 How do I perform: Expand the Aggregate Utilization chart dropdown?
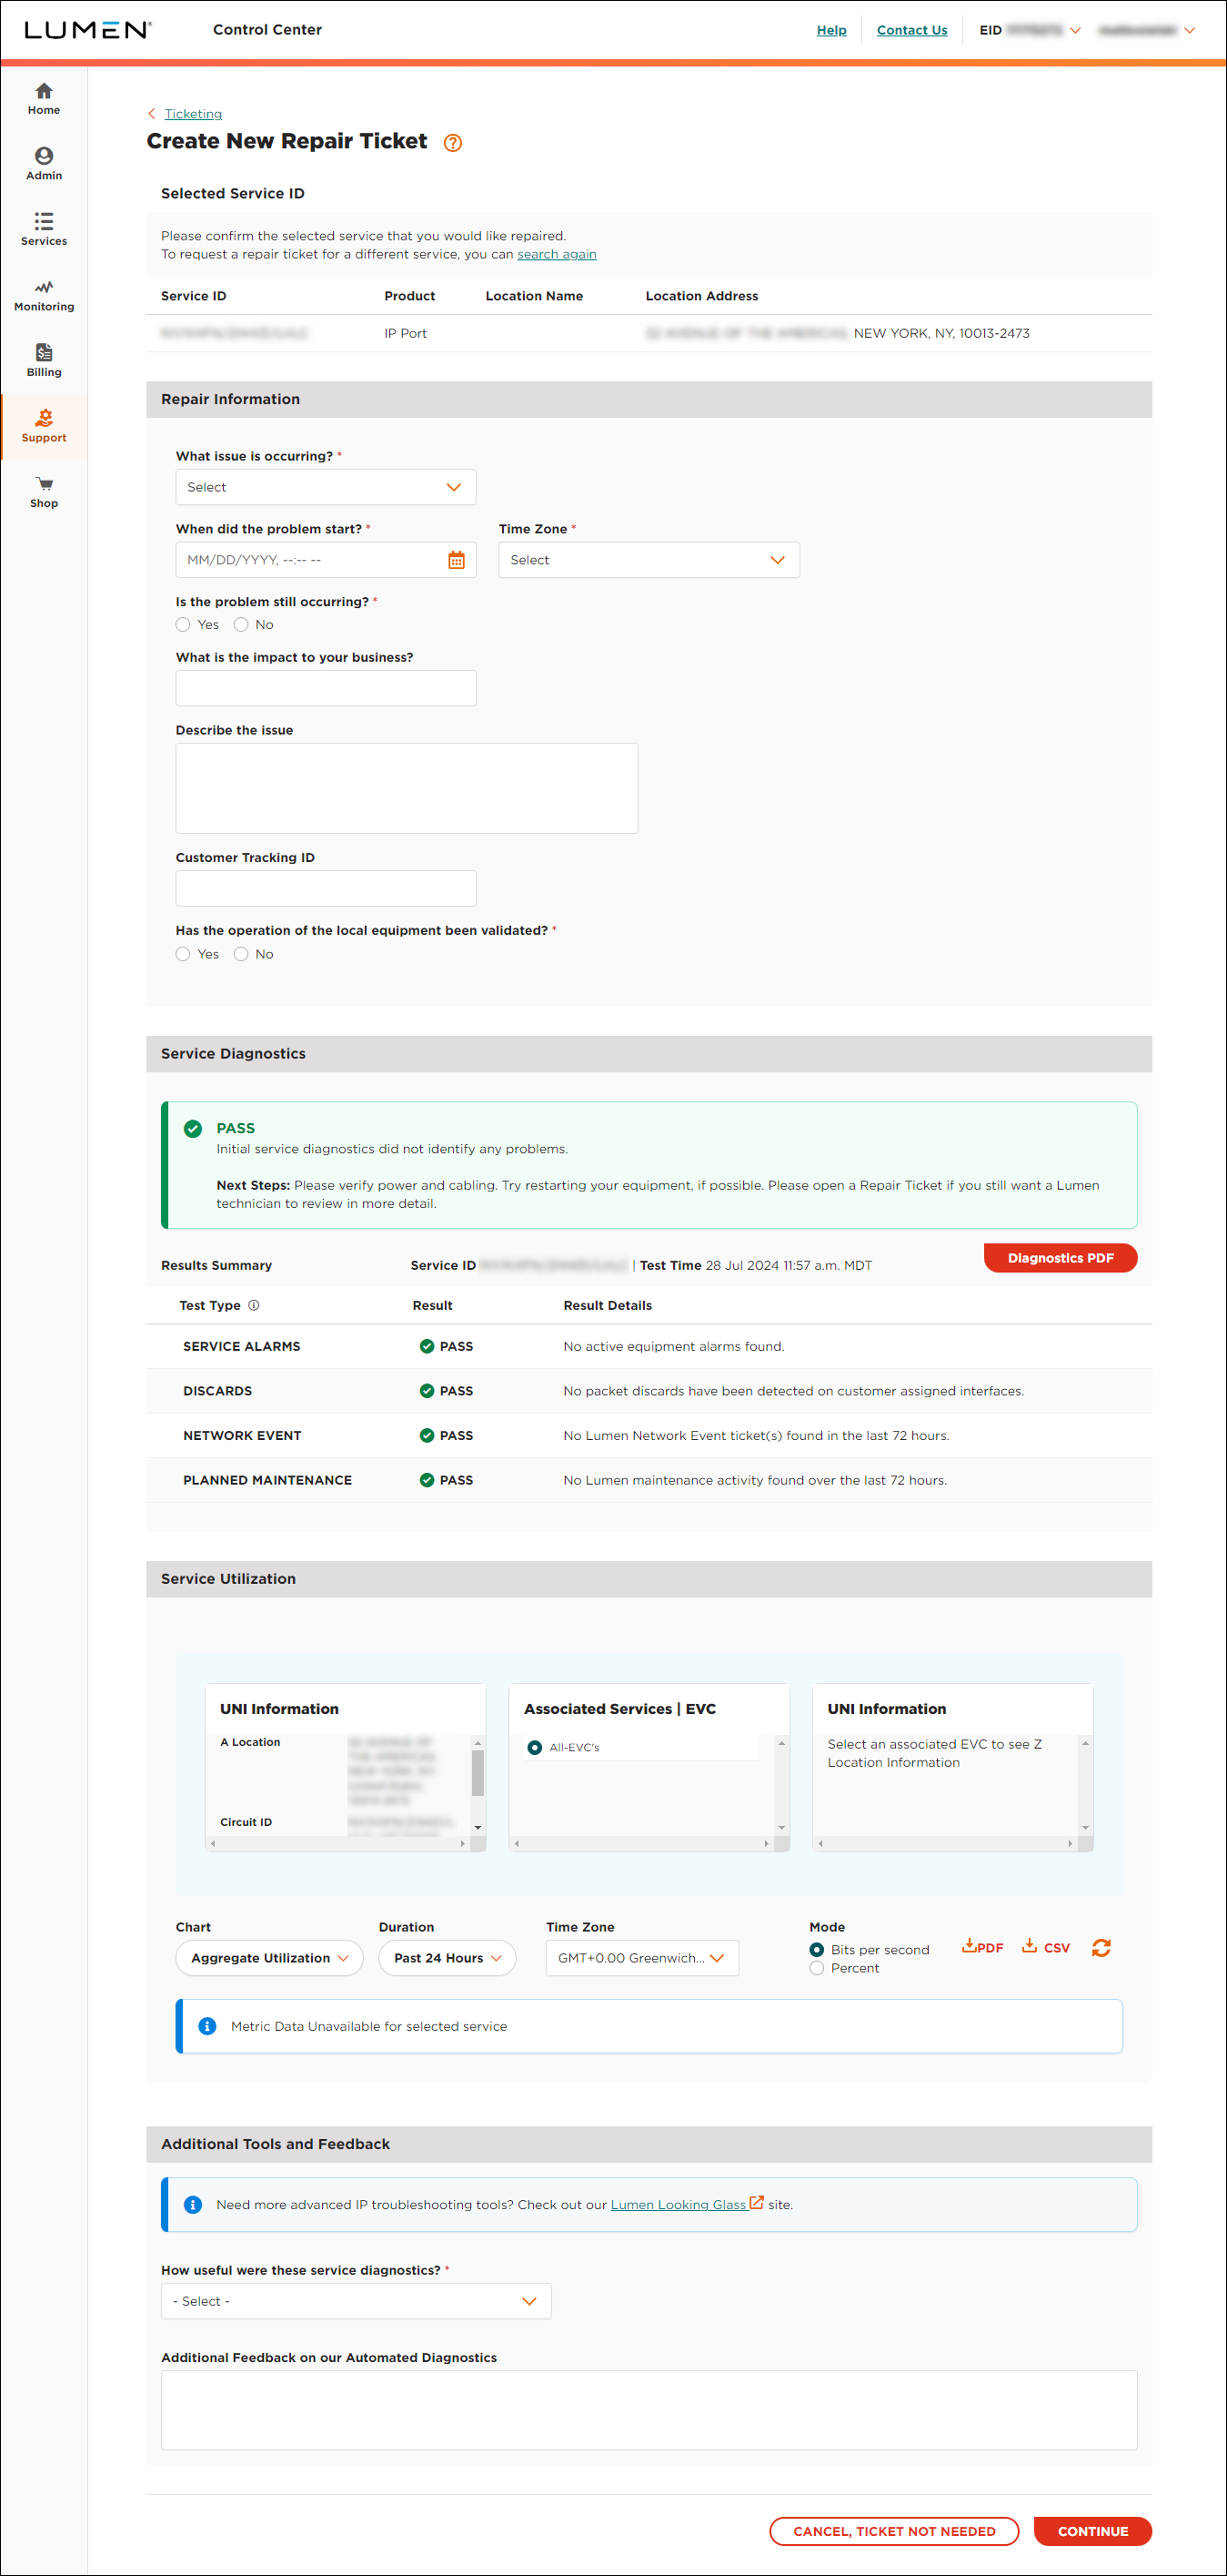(270, 1958)
